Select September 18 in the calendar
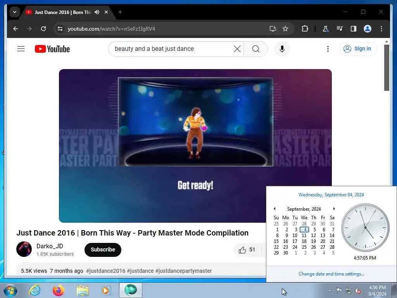 [x=304, y=241]
